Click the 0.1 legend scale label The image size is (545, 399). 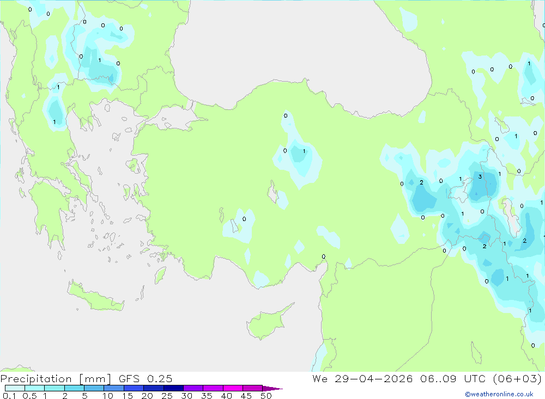pos(9,396)
